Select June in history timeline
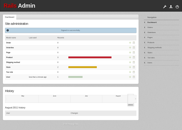The width and height of the screenshot is (182, 130). pyautogui.click(x=54, y=96)
